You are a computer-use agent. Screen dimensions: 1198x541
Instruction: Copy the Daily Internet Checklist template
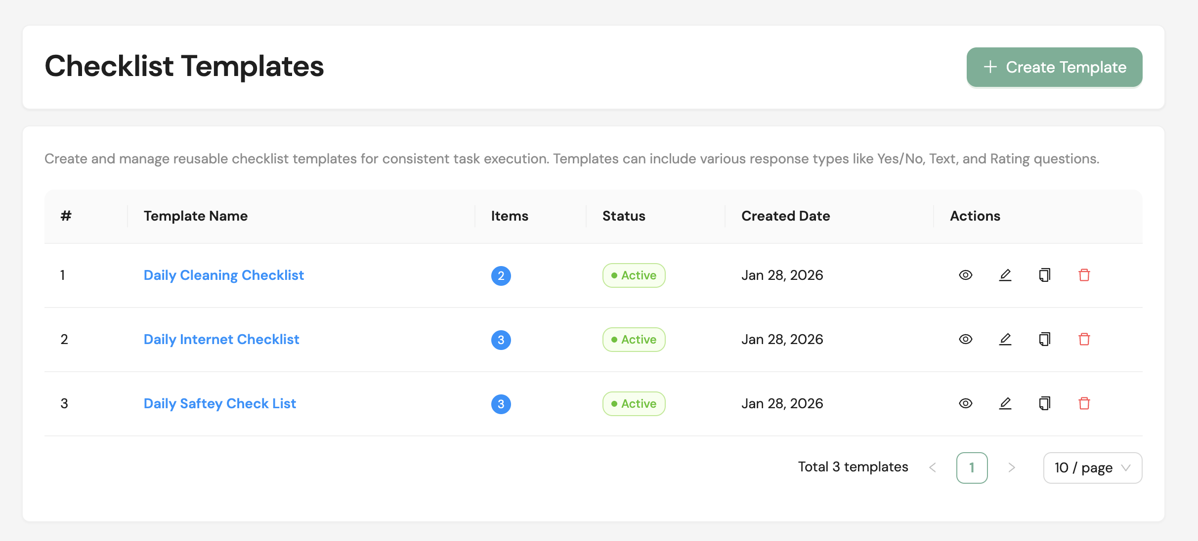(x=1044, y=339)
